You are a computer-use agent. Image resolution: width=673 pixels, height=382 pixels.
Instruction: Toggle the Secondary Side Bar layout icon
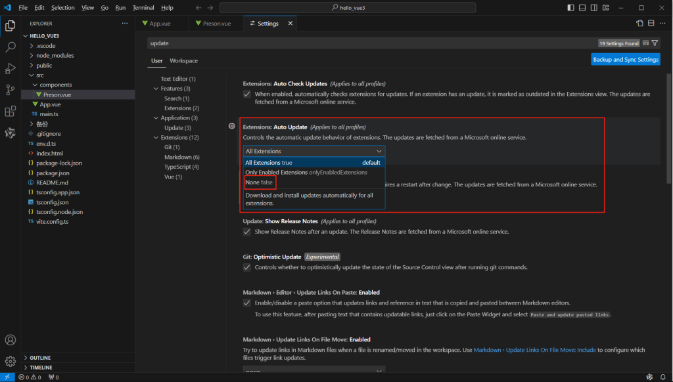click(x=594, y=8)
